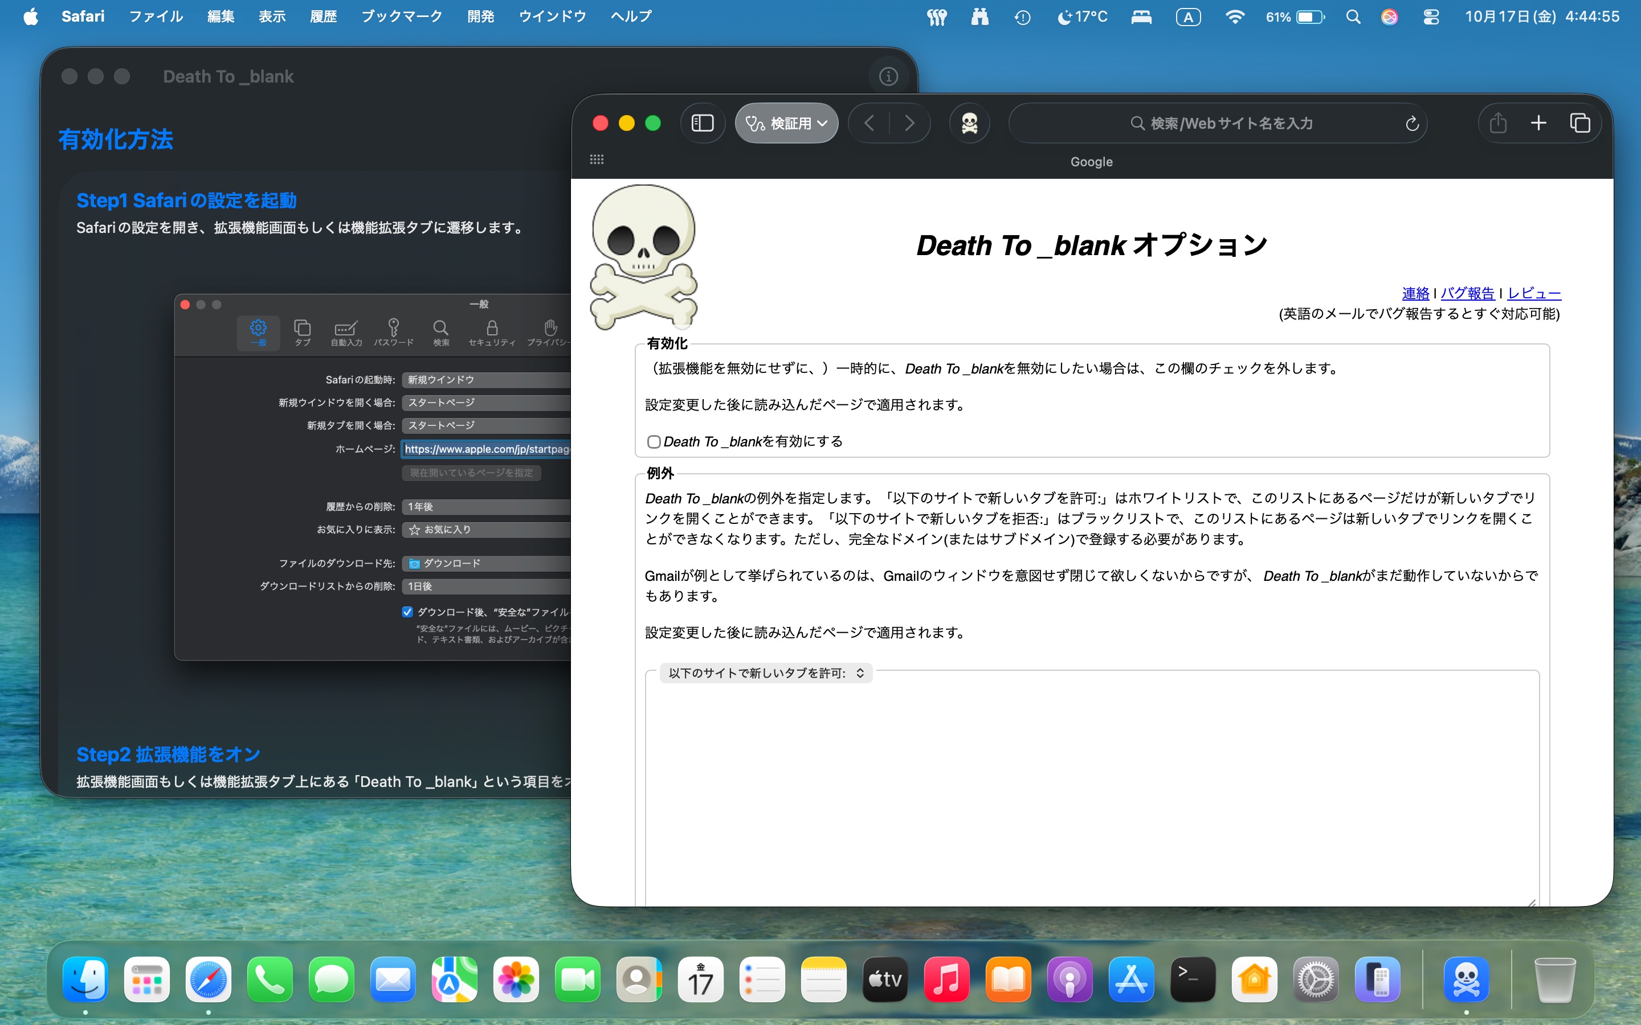1641x1025 pixels.
Task: Open 以下のサイトで新しいタブを許可 dropdown
Action: coord(766,673)
